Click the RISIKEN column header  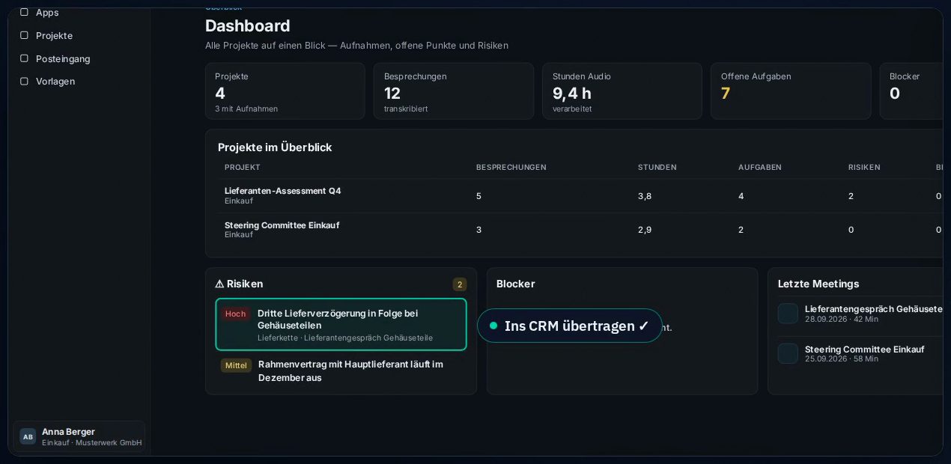point(864,167)
